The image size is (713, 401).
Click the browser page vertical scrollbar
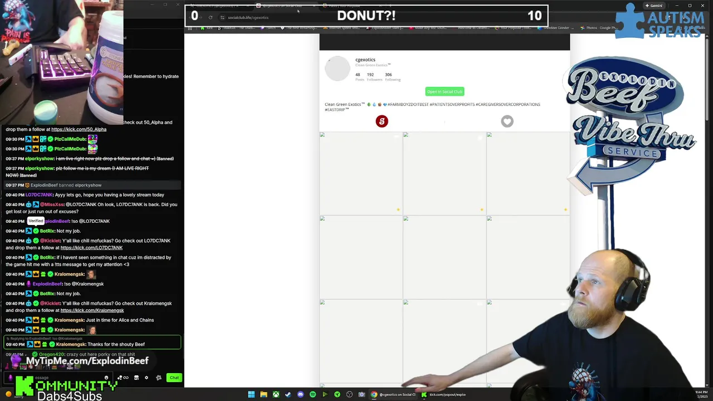point(707,78)
